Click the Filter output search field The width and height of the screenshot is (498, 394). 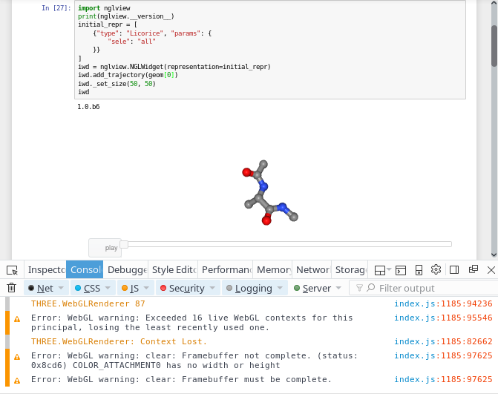coord(422,288)
